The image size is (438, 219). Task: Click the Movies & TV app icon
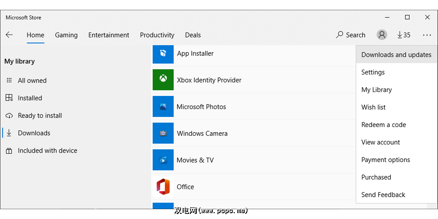pos(163,160)
